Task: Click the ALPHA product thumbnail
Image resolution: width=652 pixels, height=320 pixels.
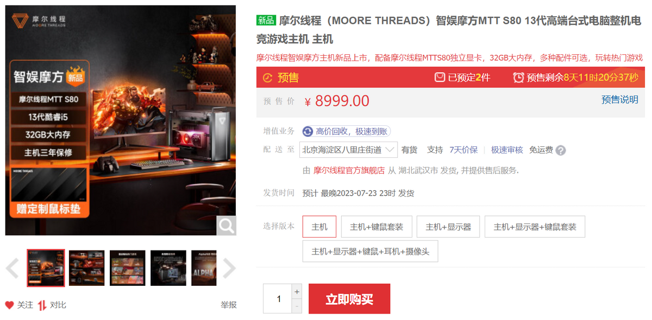Action: point(204,268)
